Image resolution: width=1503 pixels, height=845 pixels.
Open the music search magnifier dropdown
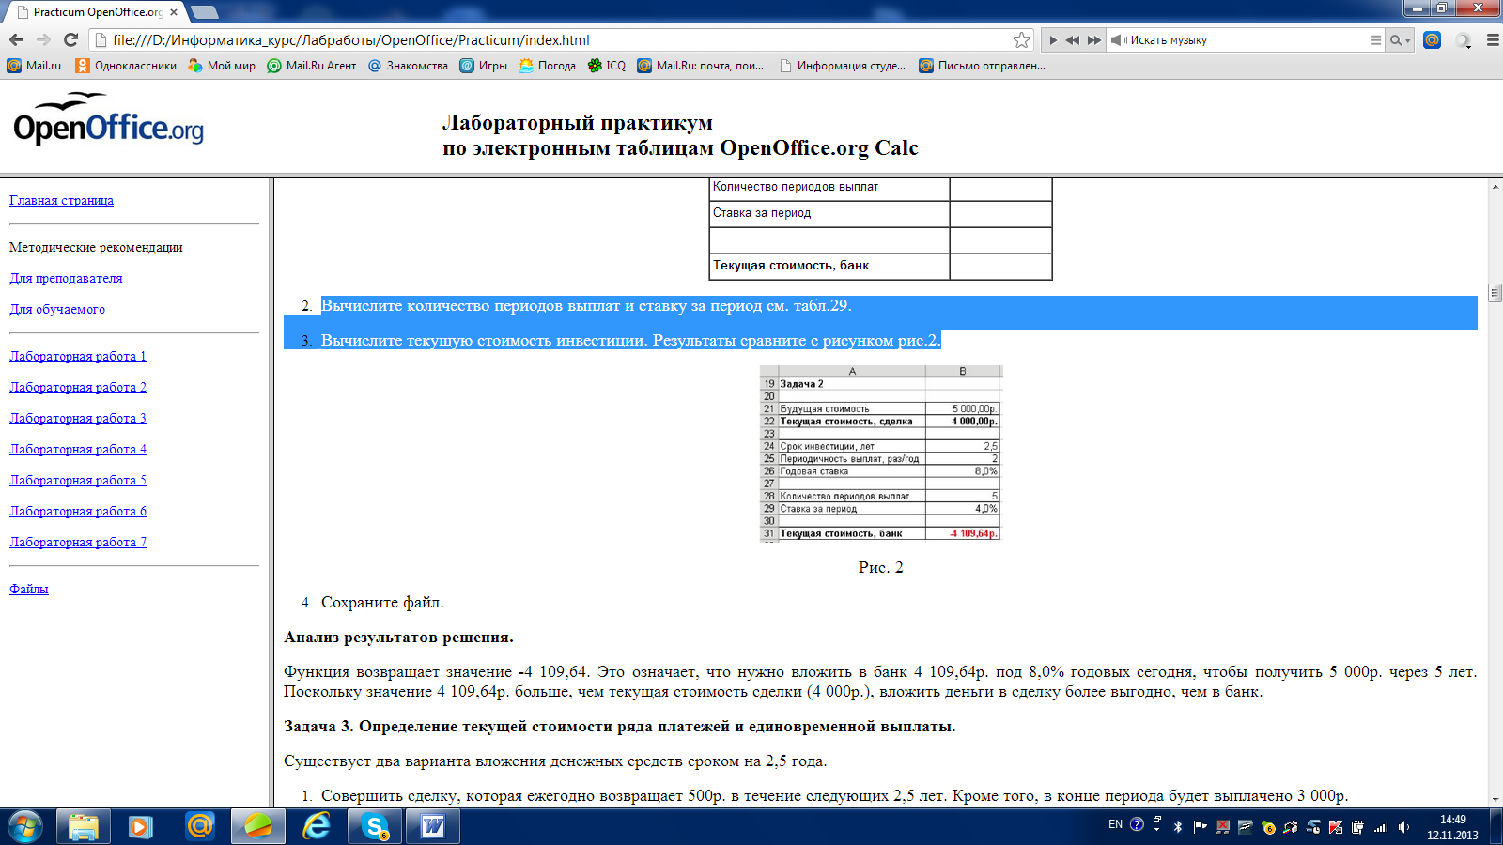click(1400, 40)
